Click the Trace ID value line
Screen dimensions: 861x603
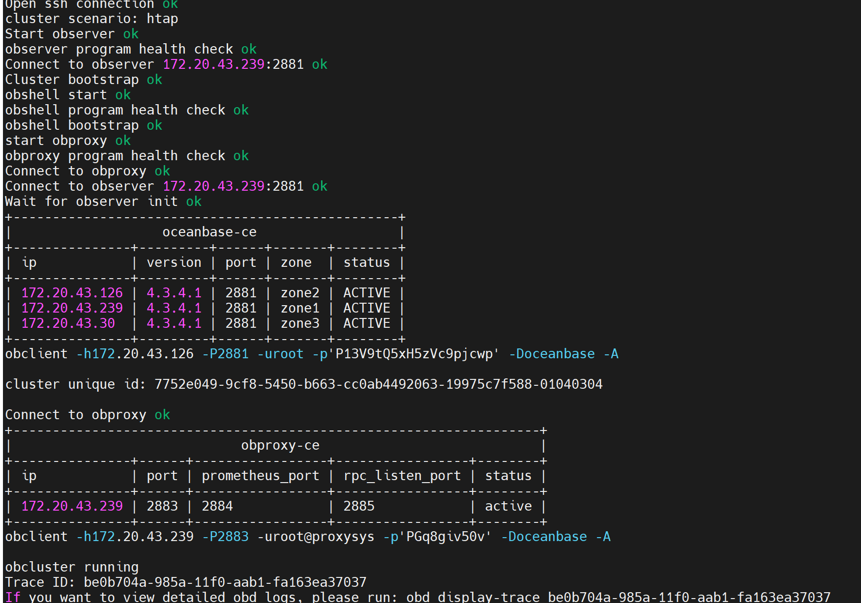pos(186,583)
